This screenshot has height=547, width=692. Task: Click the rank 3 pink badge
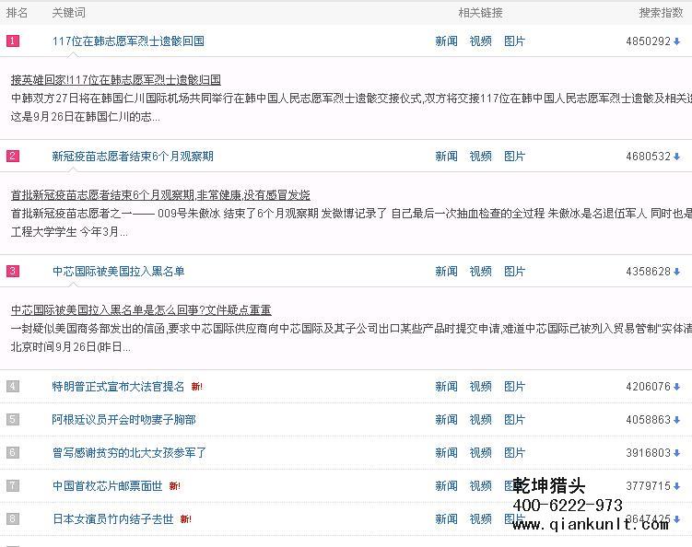[13, 272]
